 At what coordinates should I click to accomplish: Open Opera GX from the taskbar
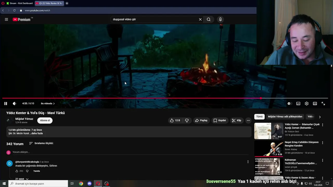pyautogui.click(x=98, y=184)
